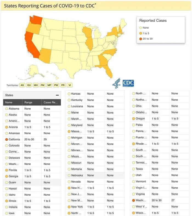Click the orange dot beside Arizona row
Screen dimensions: 192x216
pos(7,127)
